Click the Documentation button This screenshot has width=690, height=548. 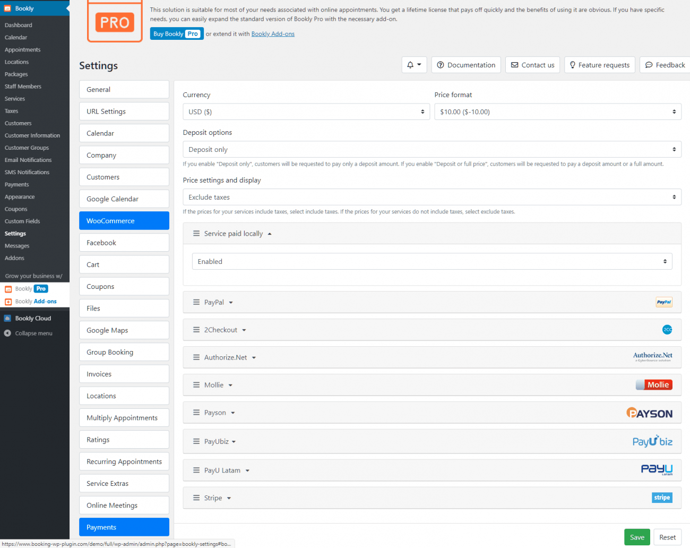click(x=466, y=65)
